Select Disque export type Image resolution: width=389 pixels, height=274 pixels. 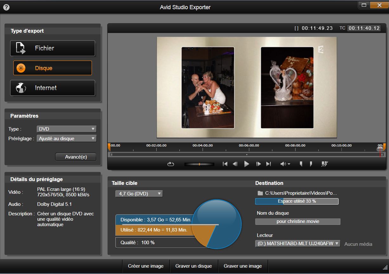coord(53,68)
